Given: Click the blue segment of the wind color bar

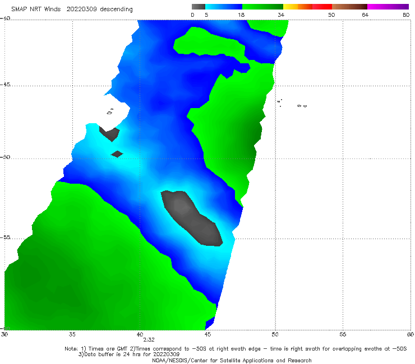Looking at the screenshot, I should click(x=224, y=7).
